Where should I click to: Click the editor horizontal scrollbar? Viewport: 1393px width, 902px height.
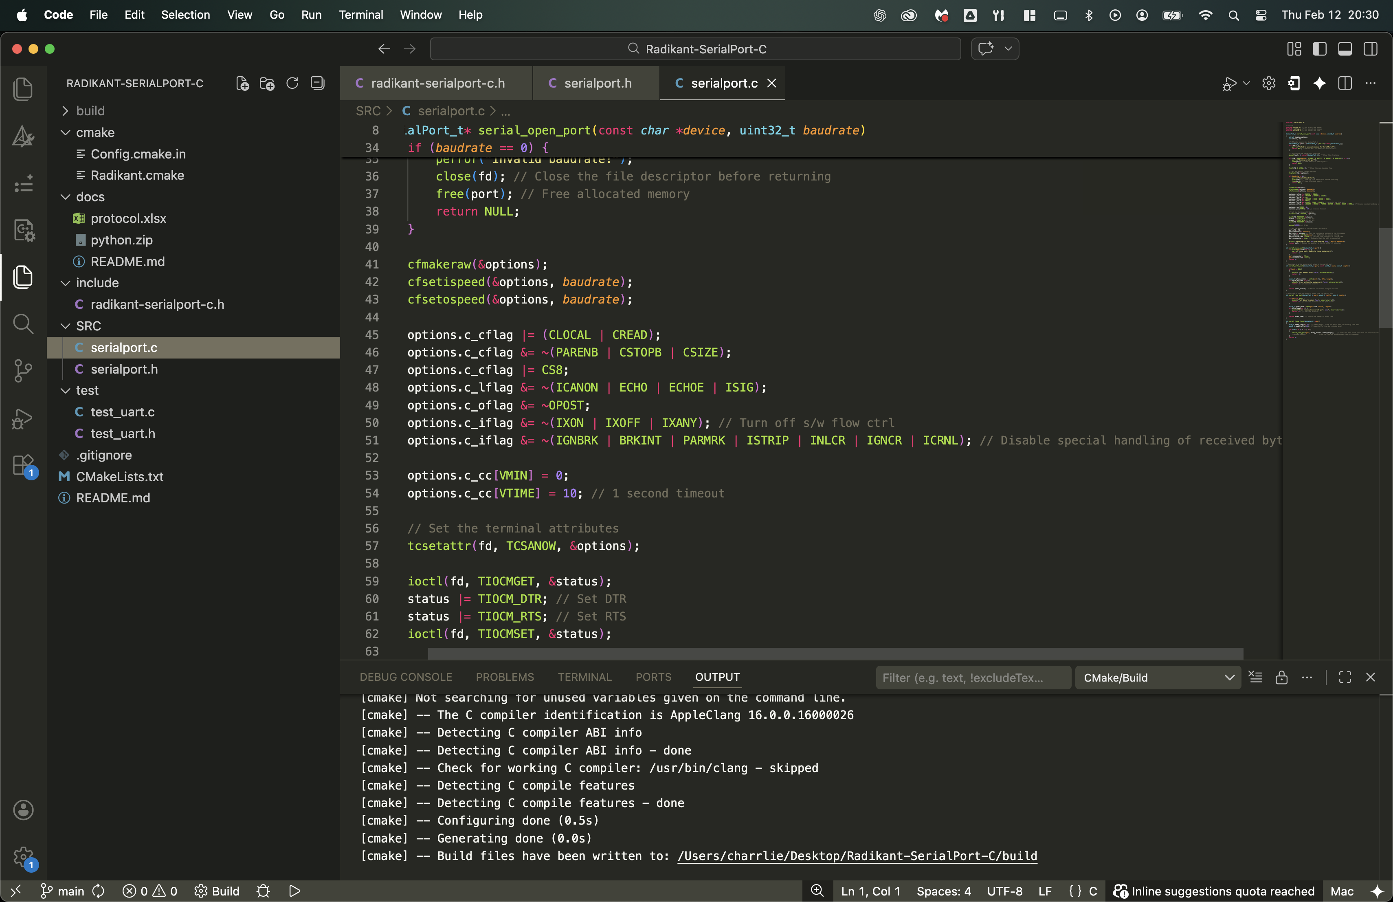click(x=835, y=653)
